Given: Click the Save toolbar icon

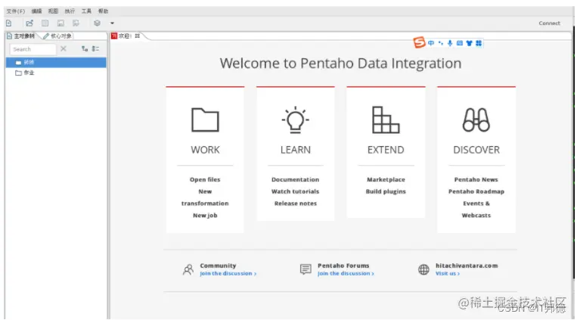Looking at the screenshot, I should [60, 23].
